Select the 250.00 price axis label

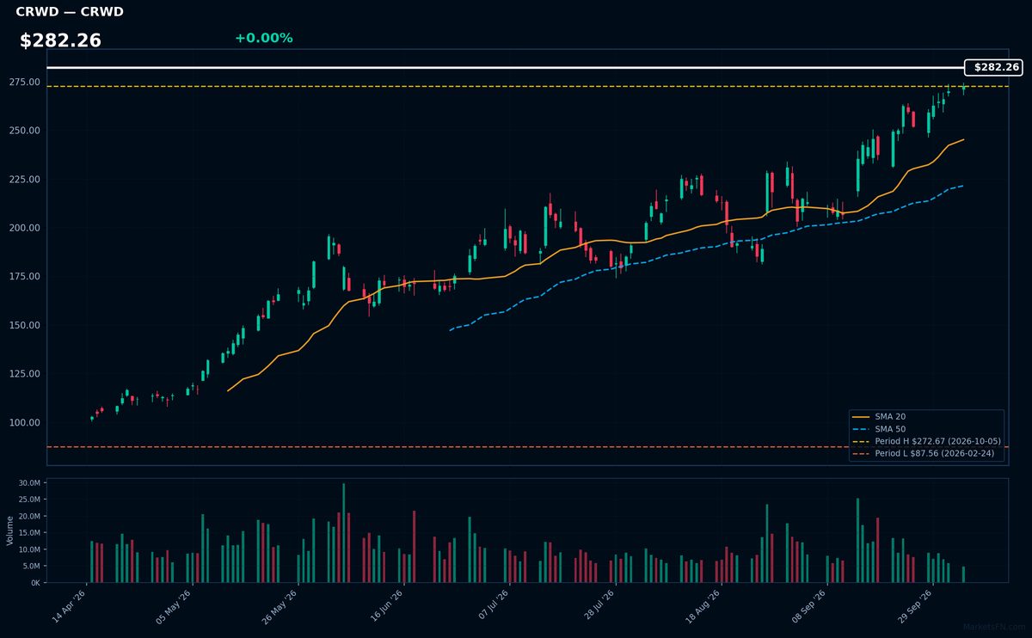25,131
